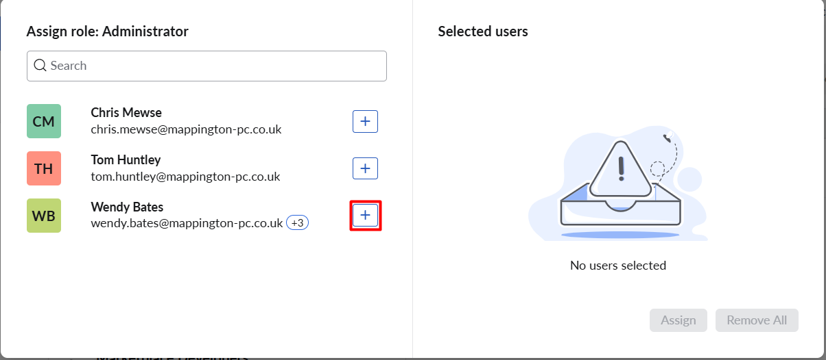Click the CM avatar for Chris Mewse
Screen dimensions: 826x360
[x=44, y=121]
